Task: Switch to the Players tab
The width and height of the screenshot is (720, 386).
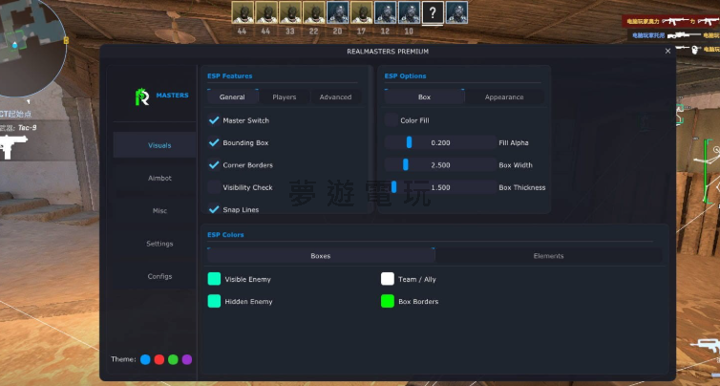Action: click(x=285, y=96)
